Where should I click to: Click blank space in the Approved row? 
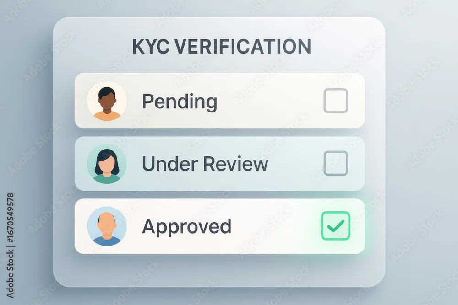[x=274, y=226]
